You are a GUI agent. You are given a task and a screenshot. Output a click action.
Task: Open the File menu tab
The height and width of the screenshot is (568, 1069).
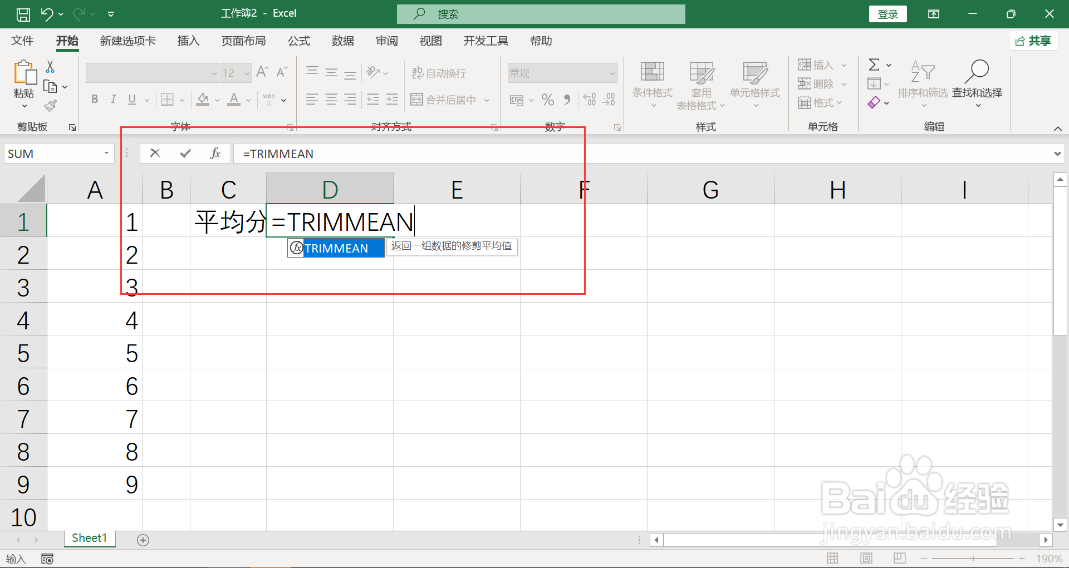pyautogui.click(x=22, y=41)
